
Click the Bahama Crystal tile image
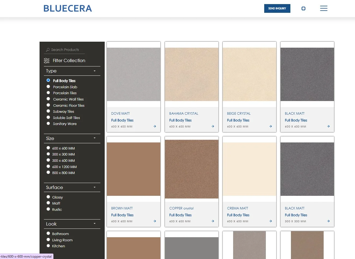click(x=192, y=74)
